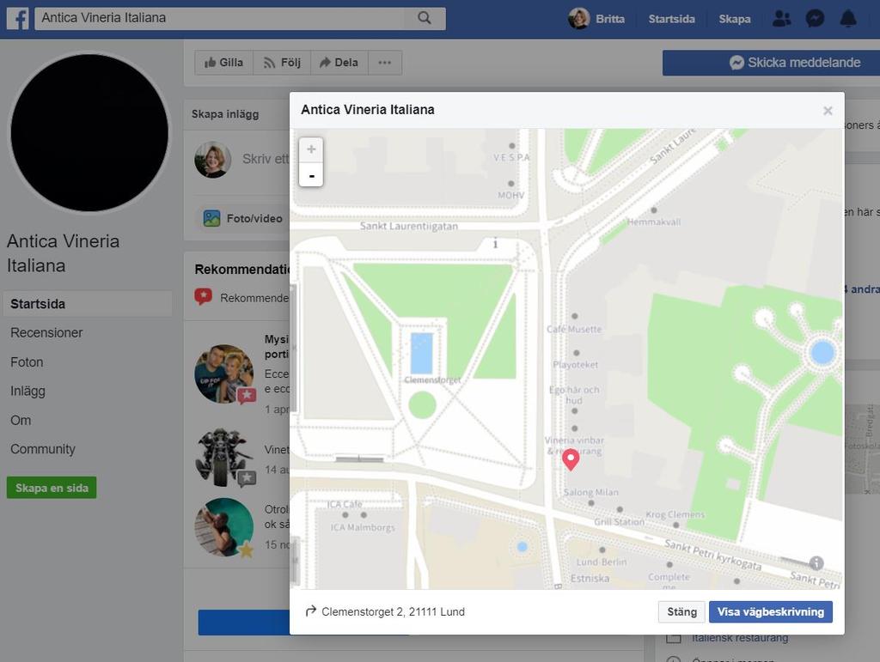Click the Foto/video icon

[x=211, y=218]
